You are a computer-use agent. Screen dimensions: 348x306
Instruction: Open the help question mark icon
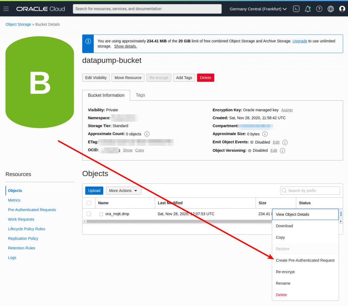coord(319,9)
